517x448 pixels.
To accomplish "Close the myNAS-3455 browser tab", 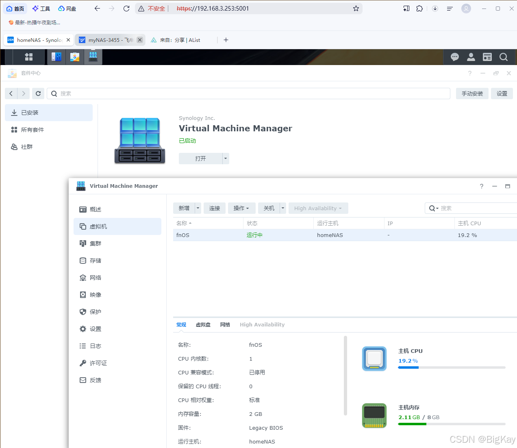I will tap(140, 40).
